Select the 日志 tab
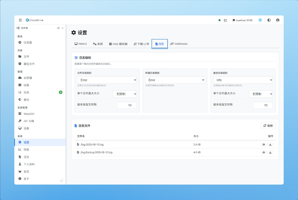The image size is (298, 200). (x=160, y=44)
